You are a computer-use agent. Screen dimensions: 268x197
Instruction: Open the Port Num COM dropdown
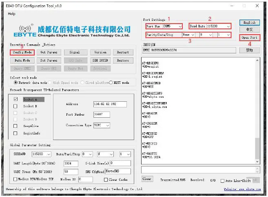pyautogui.click(x=172, y=26)
